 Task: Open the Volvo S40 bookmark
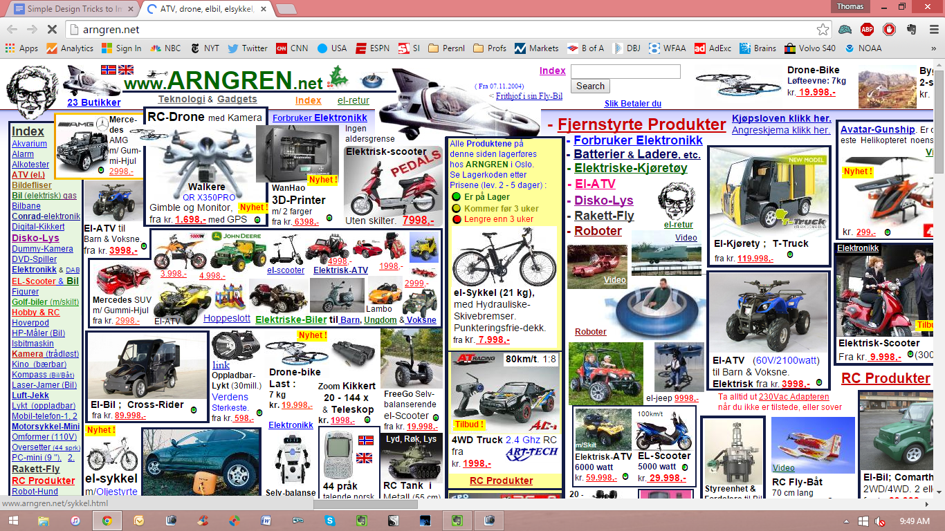tap(809, 48)
